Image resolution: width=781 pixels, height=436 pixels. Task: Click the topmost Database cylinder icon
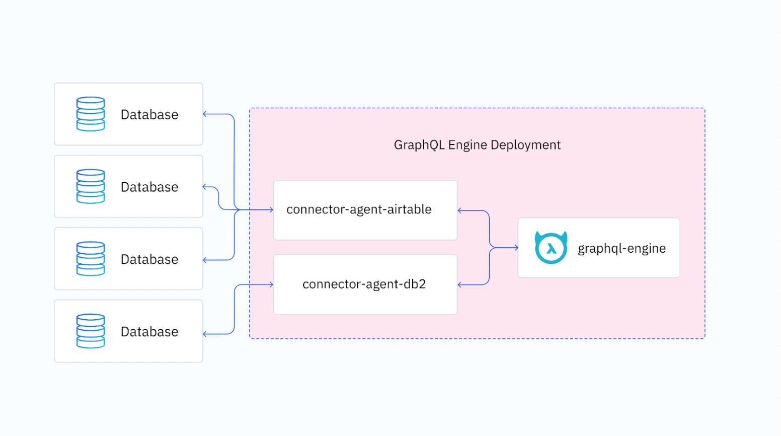(x=90, y=114)
